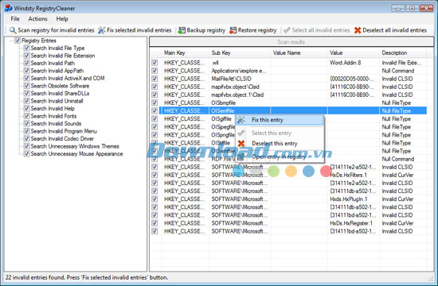Select Search Invalid Uninstall tree item

(x=57, y=101)
